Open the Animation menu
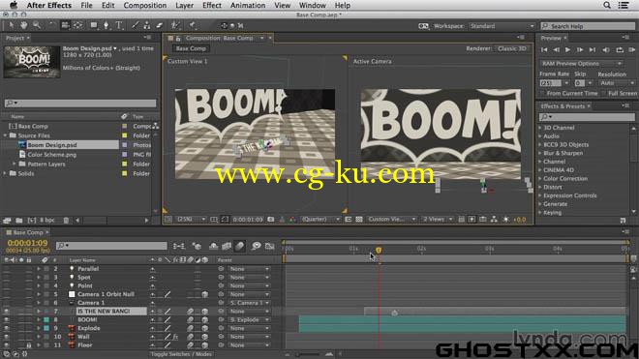Screen dimensions: 639x359 [x=248, y=5]
